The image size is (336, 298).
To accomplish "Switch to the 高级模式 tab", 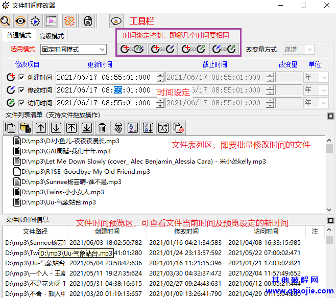I will coord(52,36).
